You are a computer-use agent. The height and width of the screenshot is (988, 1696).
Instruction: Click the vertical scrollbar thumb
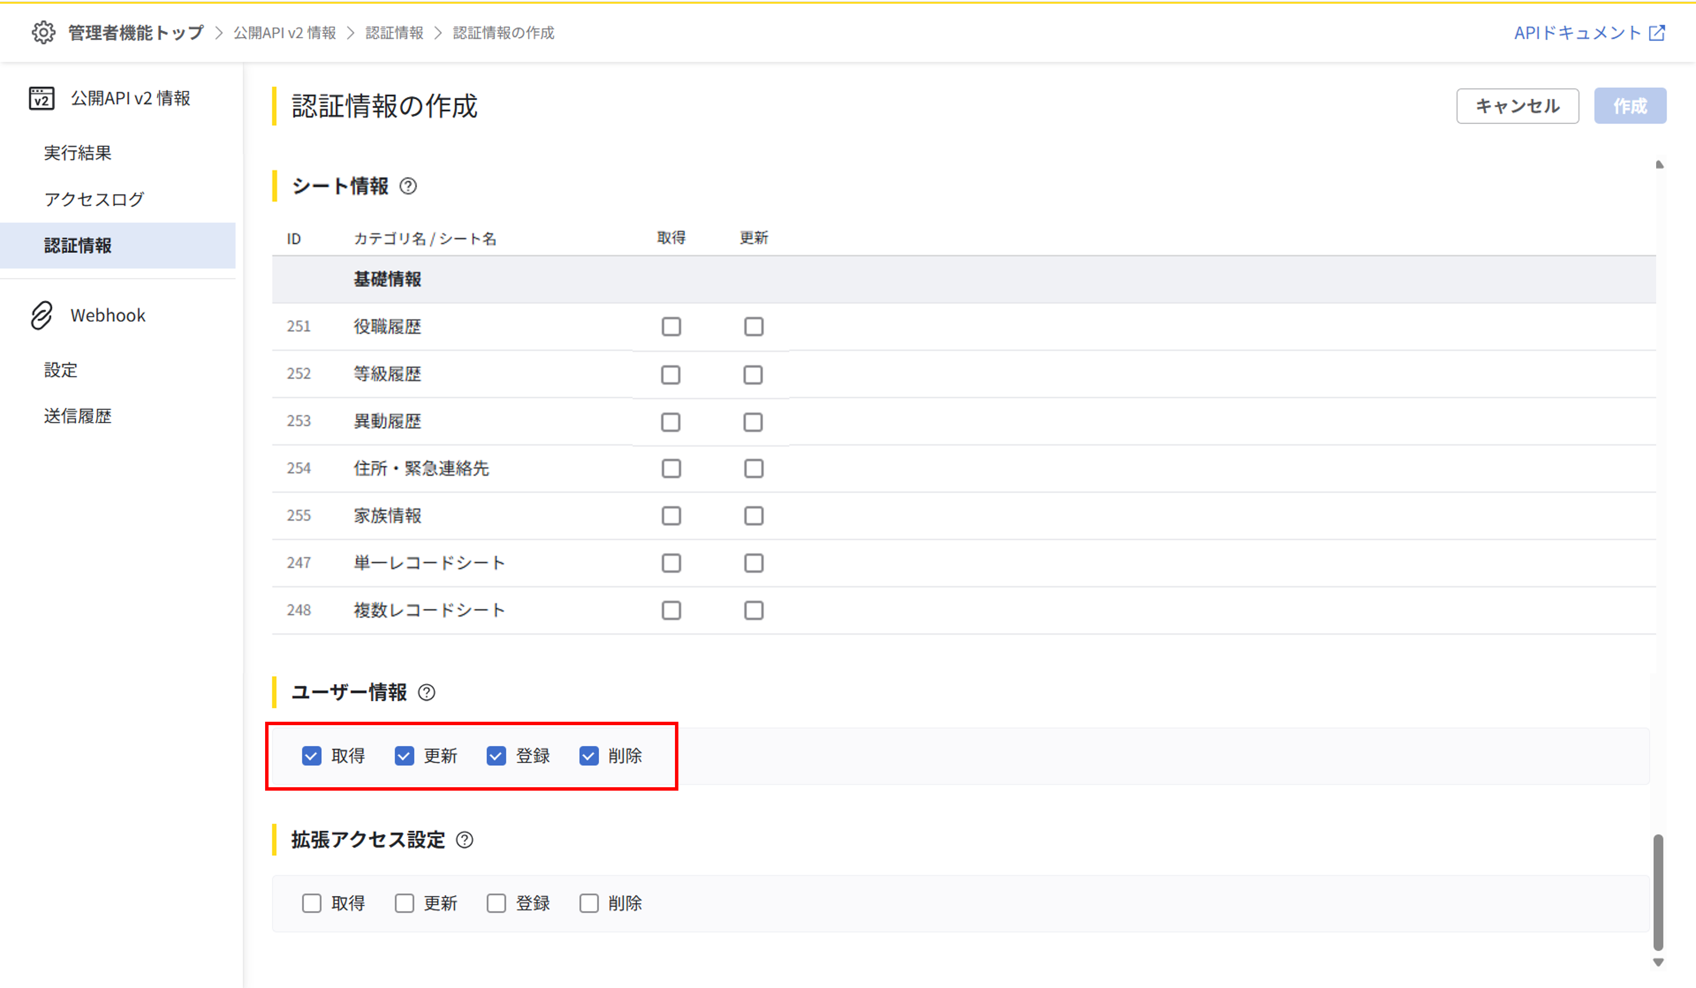click(1658, 893)
